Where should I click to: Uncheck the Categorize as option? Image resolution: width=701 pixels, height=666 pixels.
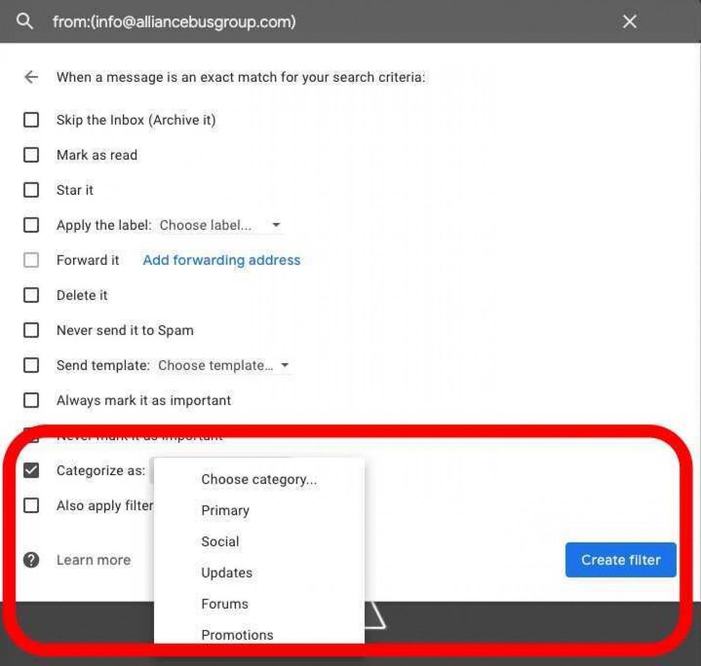point(31,470)
